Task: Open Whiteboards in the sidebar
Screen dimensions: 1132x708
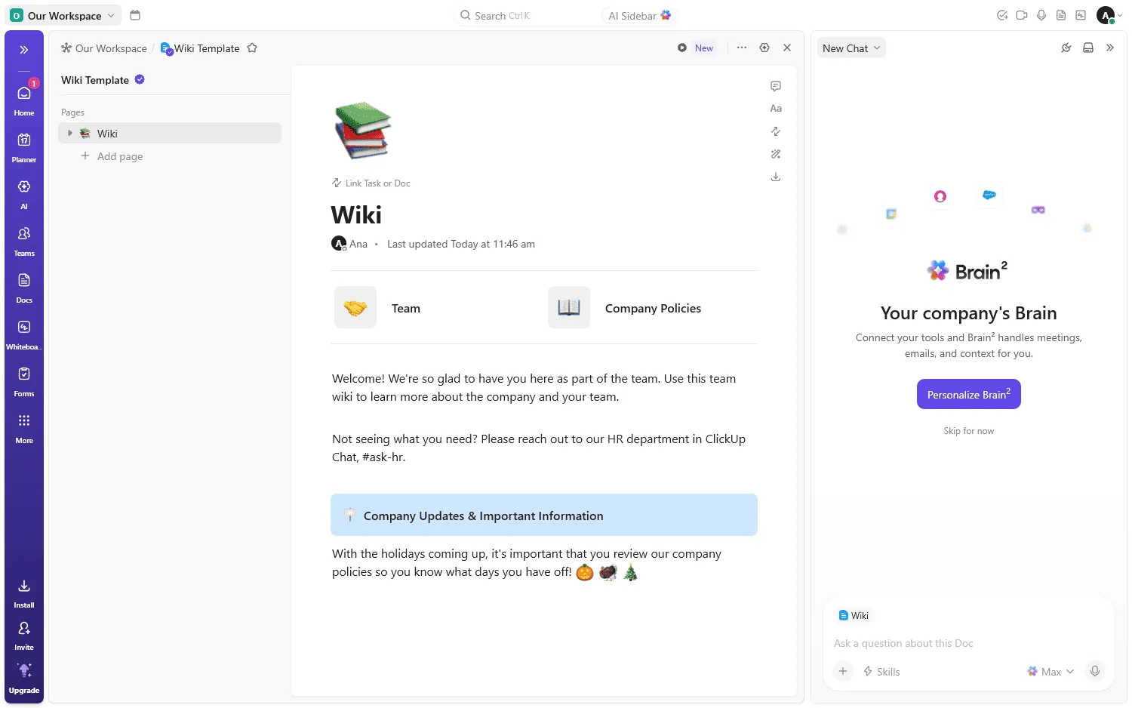Action: 24,334
